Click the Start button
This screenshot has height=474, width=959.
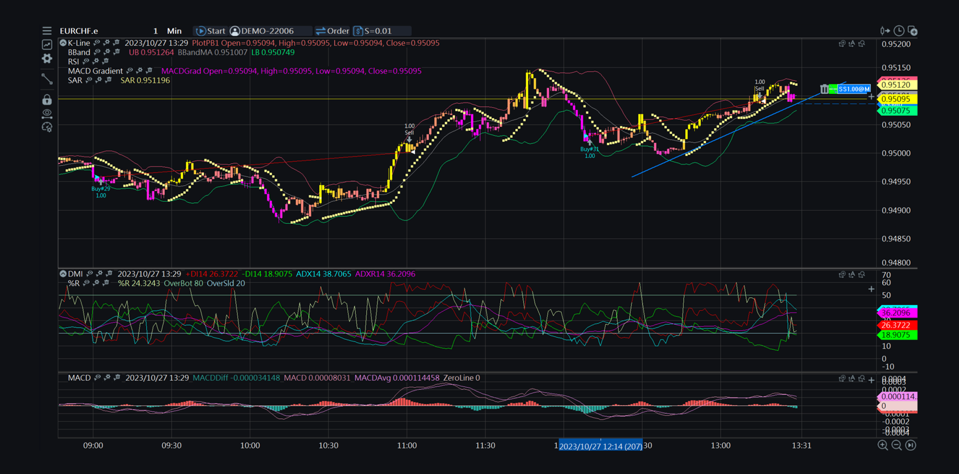210,31
